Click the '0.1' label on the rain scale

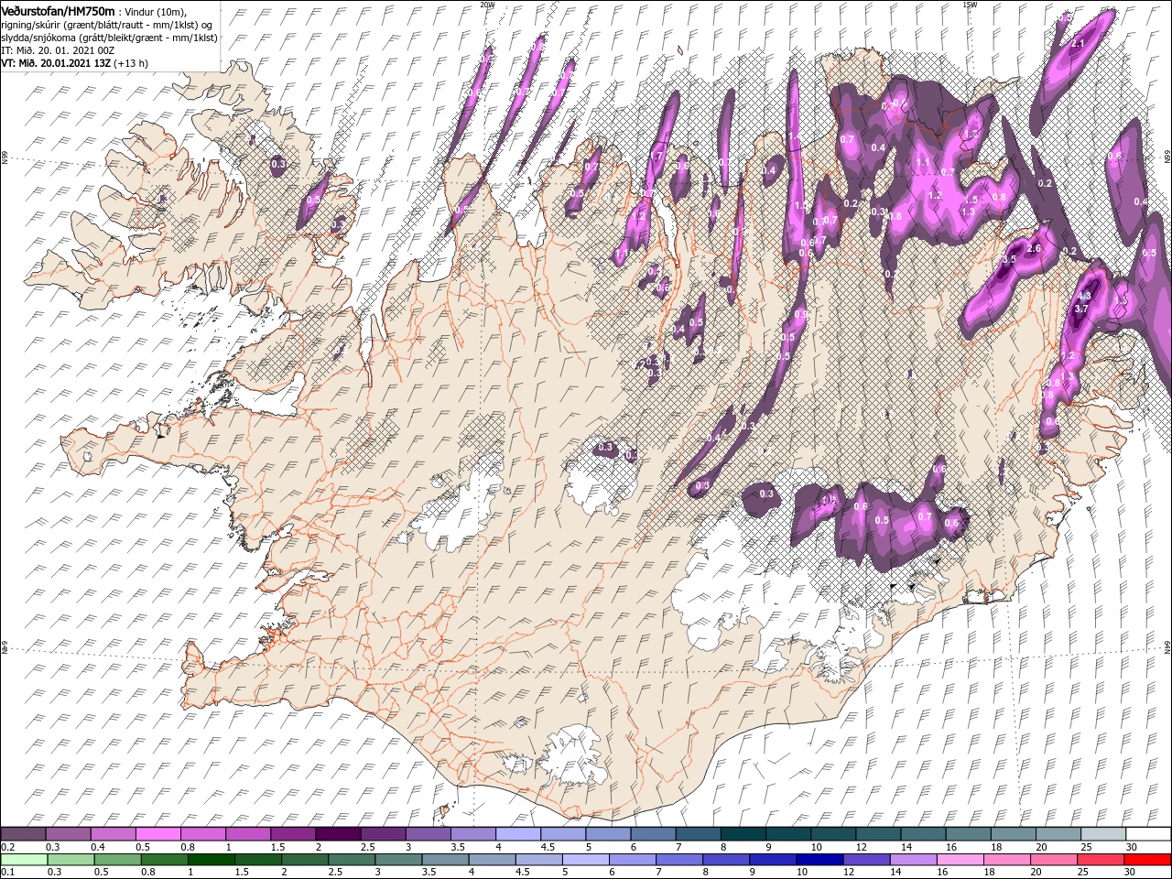8,872
